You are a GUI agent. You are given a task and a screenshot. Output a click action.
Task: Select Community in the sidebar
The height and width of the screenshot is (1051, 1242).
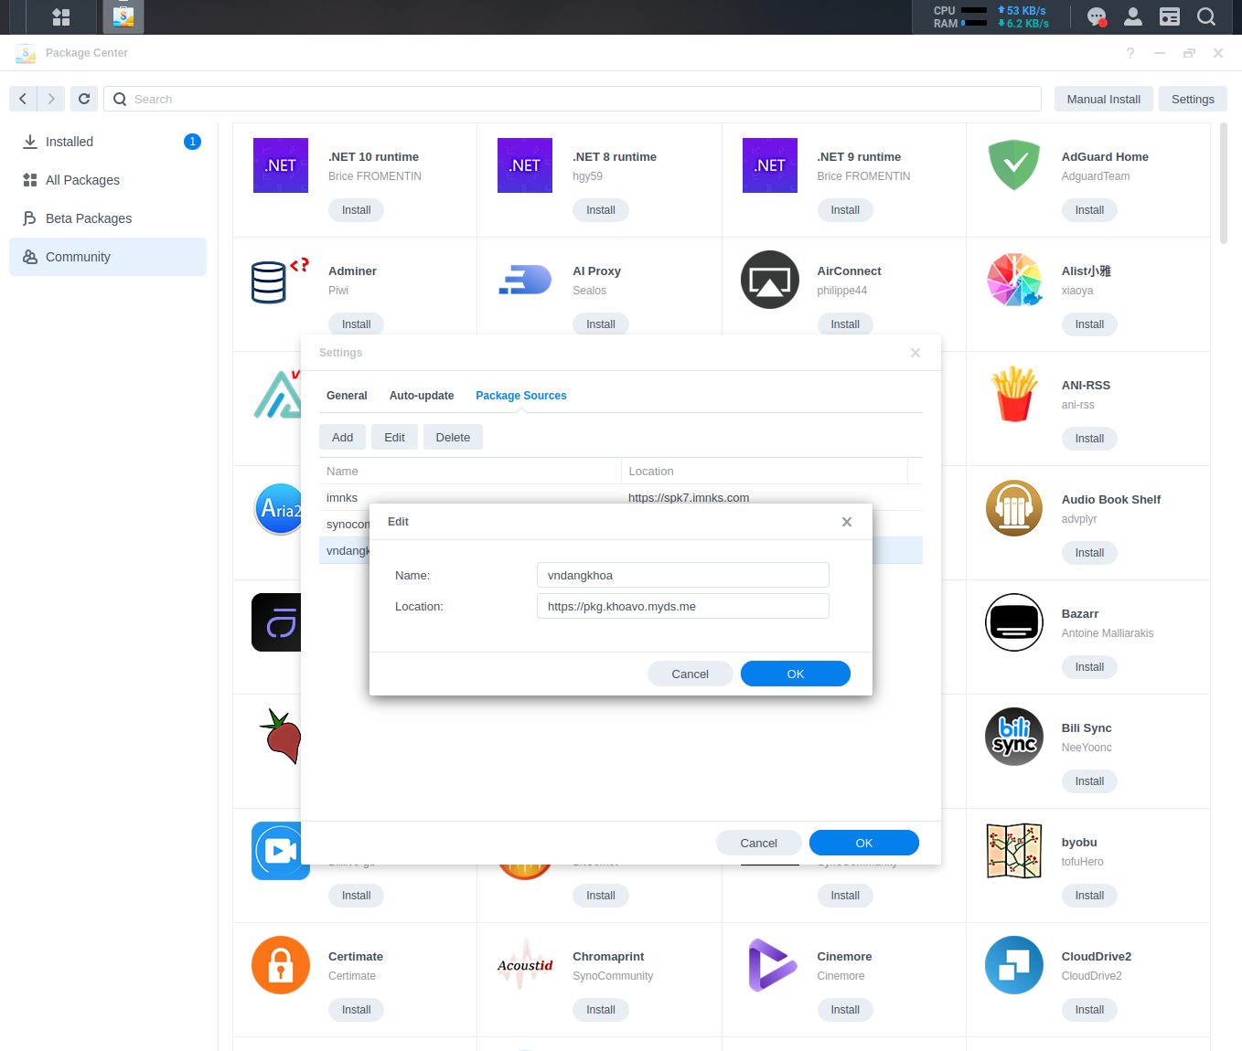click(x=108, y=257)
